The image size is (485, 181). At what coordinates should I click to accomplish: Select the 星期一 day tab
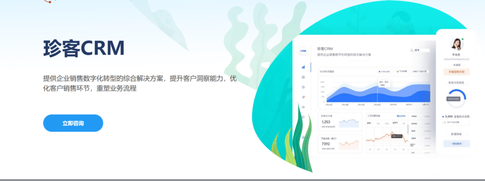(x=369, y=123)
